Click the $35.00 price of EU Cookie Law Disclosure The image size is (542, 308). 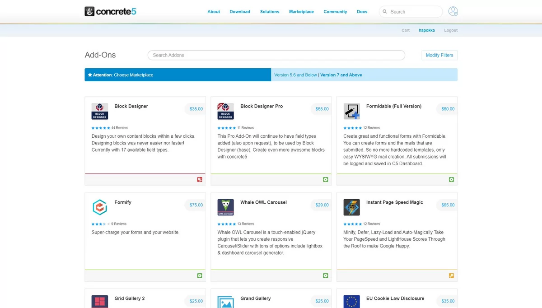[448, 301]
